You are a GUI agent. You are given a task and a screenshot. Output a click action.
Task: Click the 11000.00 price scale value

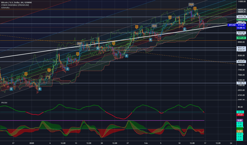tap(242, 1)
